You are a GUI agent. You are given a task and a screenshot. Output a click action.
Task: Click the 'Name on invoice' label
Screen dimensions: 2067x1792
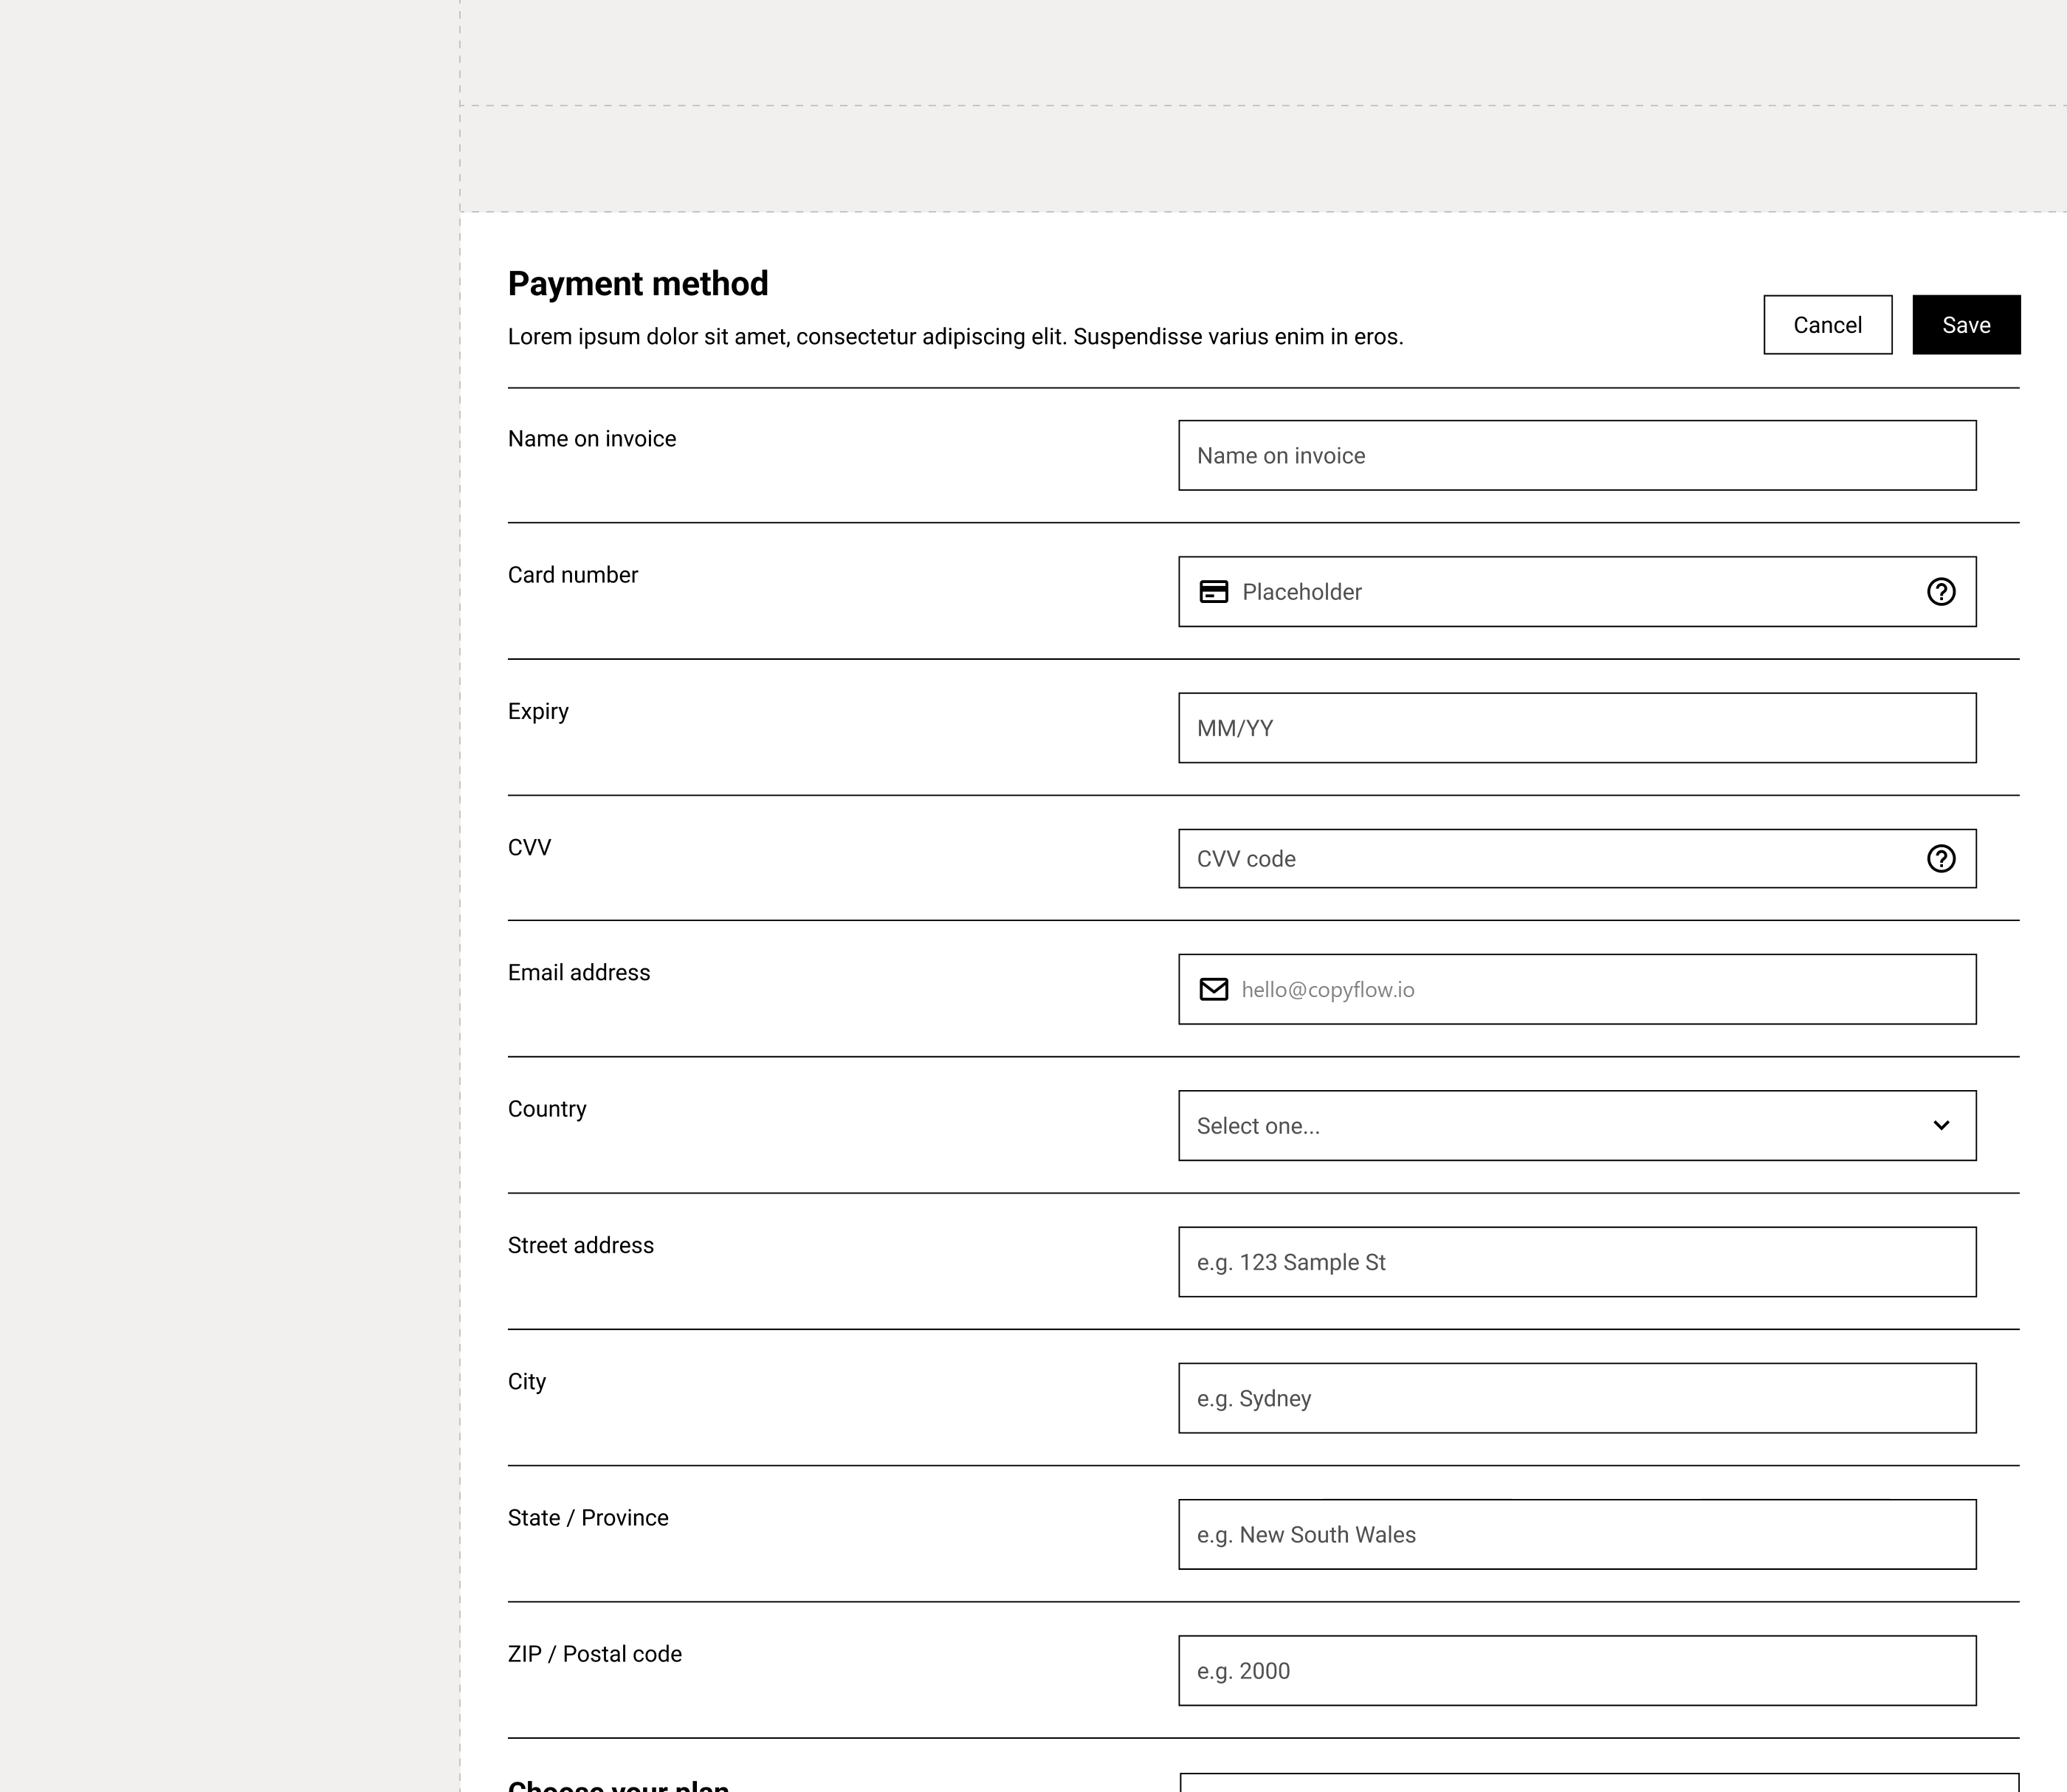[592, 439]
